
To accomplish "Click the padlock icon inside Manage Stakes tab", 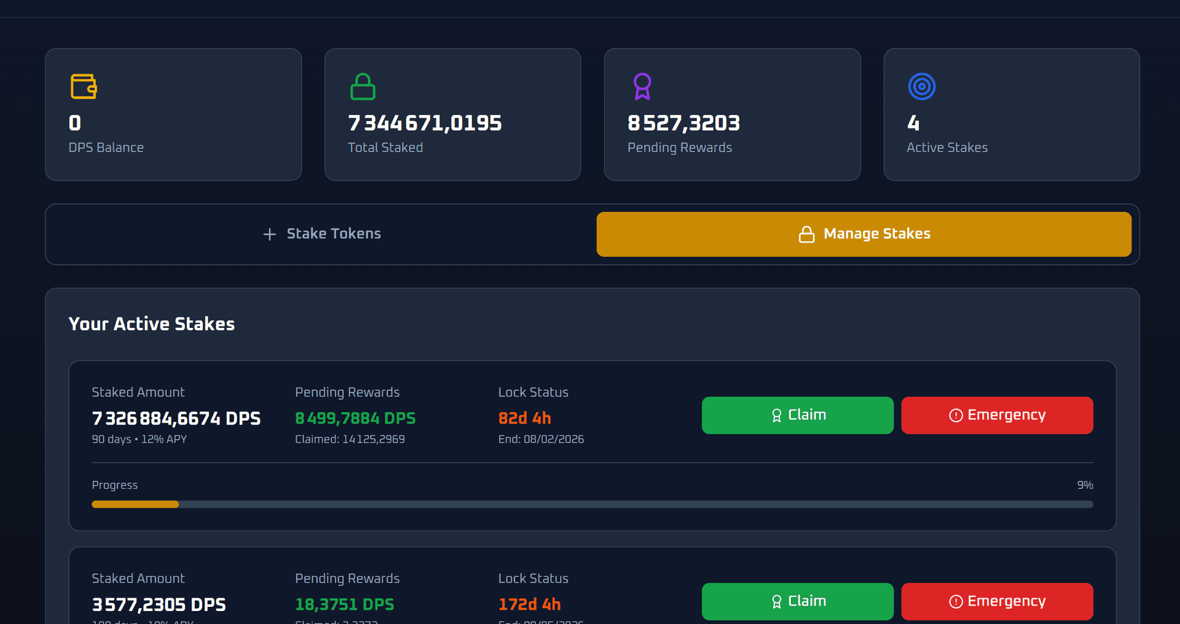I will (806, 235).
